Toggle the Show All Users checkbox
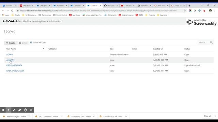 (x=31, y=42)
